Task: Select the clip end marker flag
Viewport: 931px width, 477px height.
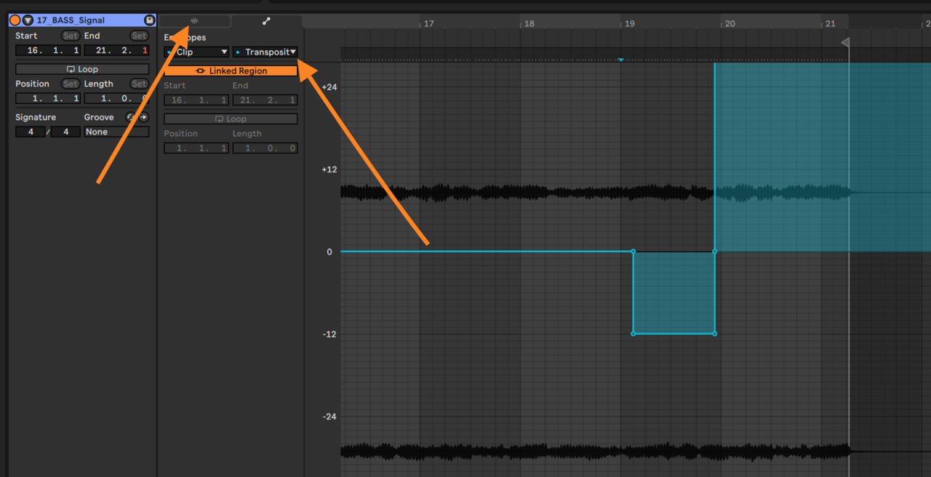Action: tap(845, 42)
